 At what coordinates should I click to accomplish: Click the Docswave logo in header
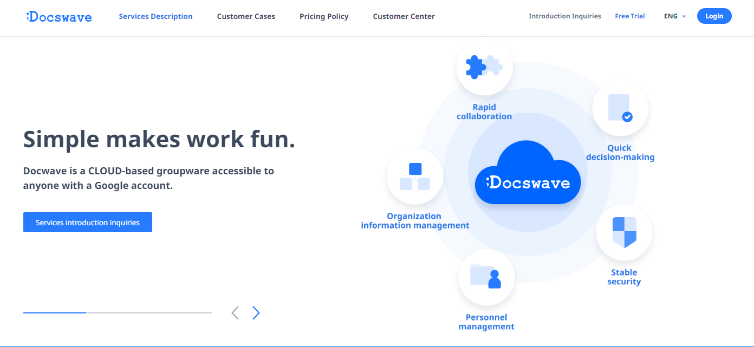point(59,17)
